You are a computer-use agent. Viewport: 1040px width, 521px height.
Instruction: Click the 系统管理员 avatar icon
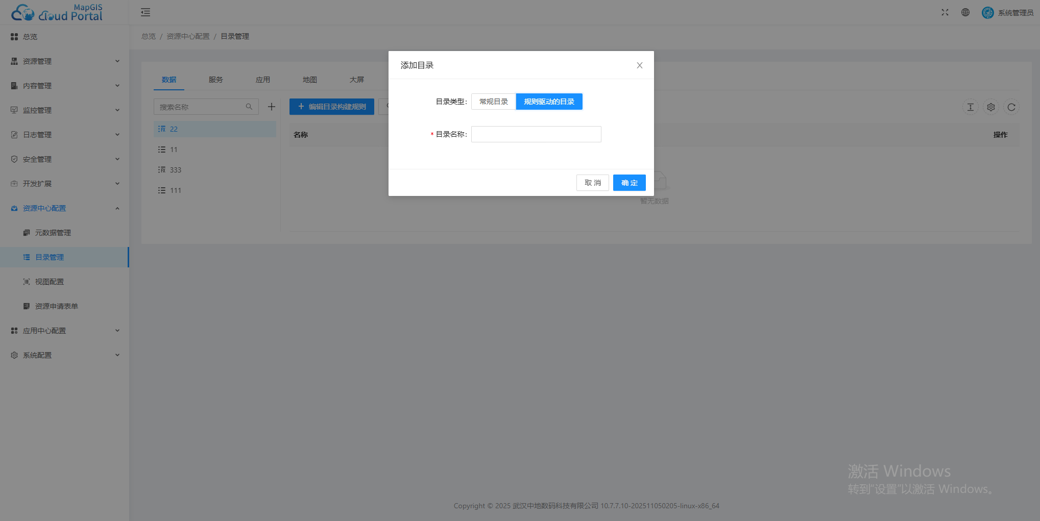coord(988,12)
